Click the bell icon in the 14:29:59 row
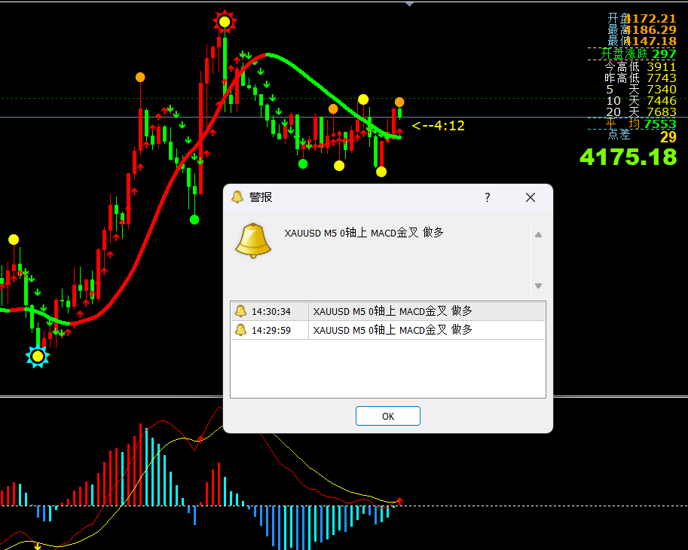The height and width of the screenshot is (550, 688). pyautogui.click(x=240, y=330)
